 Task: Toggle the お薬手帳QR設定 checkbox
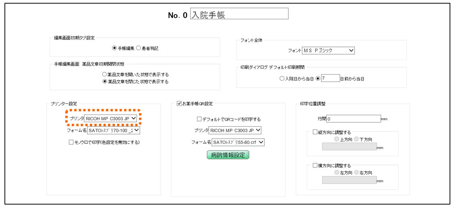(x=180, y=104)
